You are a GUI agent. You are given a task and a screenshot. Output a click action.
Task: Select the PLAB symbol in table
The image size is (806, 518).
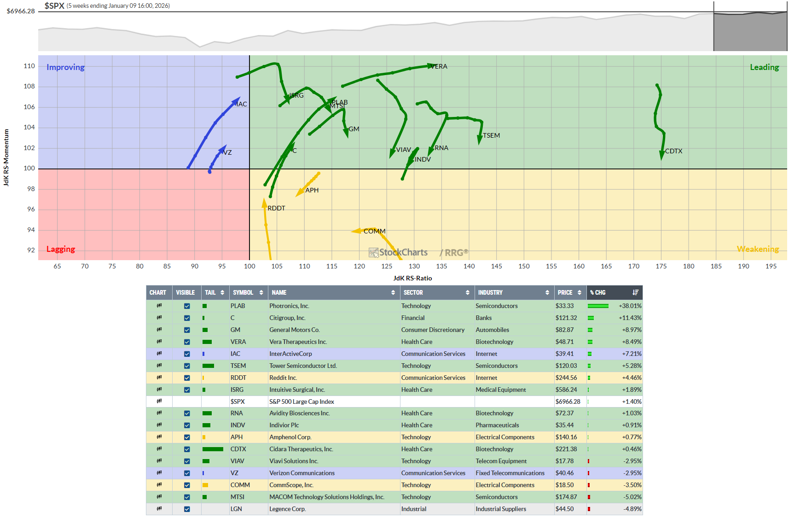point(238,306)
